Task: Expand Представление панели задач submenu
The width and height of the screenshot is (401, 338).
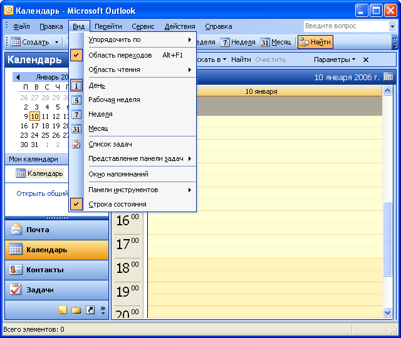Action: click(x=190, y=158)
